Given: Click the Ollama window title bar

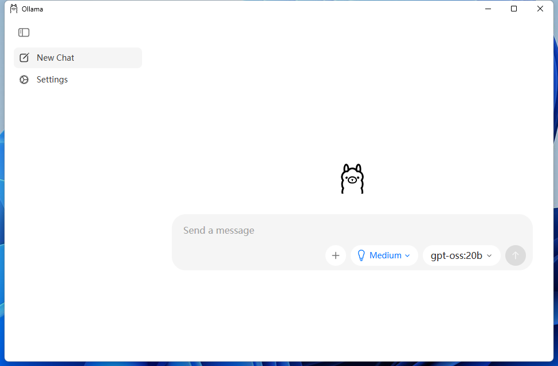Looking at the screenshot, I should (x=258, y=9).
